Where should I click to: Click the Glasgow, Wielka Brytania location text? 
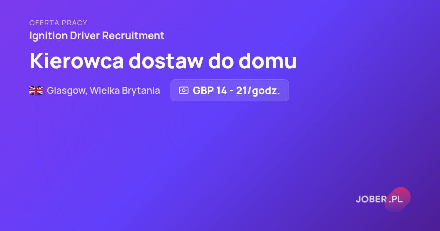pos(103,91)
